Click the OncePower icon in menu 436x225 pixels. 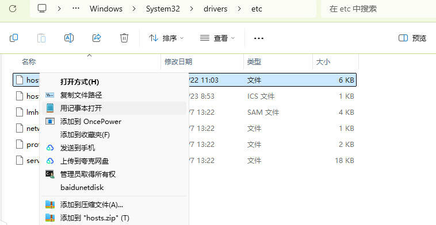50,121
